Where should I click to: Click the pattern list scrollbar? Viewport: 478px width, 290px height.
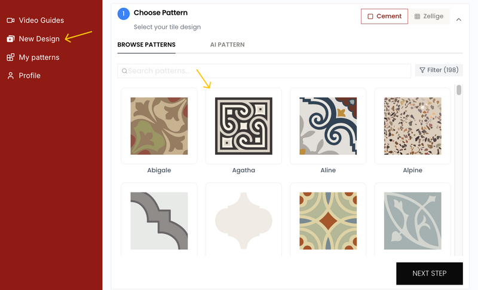(459, 90)
